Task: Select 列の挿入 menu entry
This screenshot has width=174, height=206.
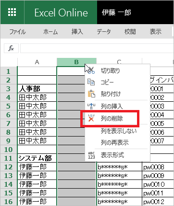Action: click(x=112, y=106)
